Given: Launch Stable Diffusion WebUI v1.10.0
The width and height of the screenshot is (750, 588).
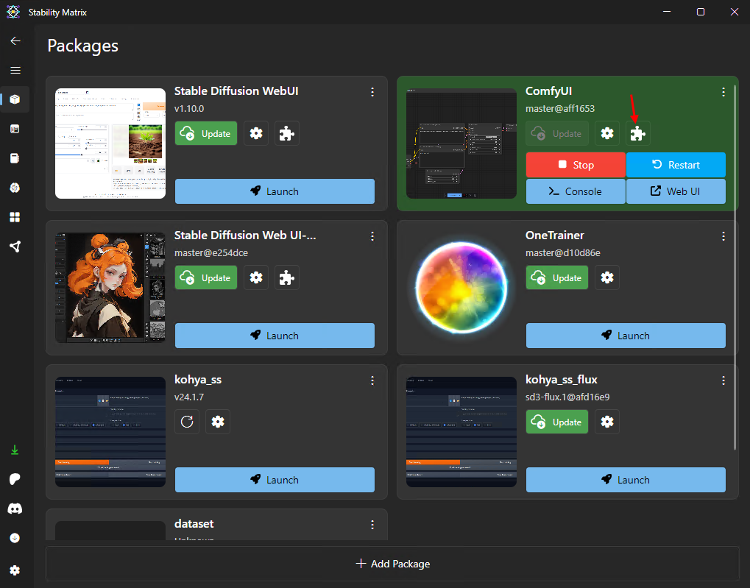Looking at the screenshot, I should click(275, 191).
